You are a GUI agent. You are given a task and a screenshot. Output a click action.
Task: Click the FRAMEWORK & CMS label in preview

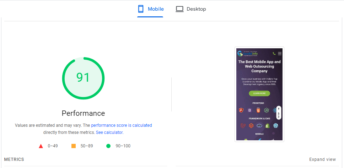tap(259, 118)
